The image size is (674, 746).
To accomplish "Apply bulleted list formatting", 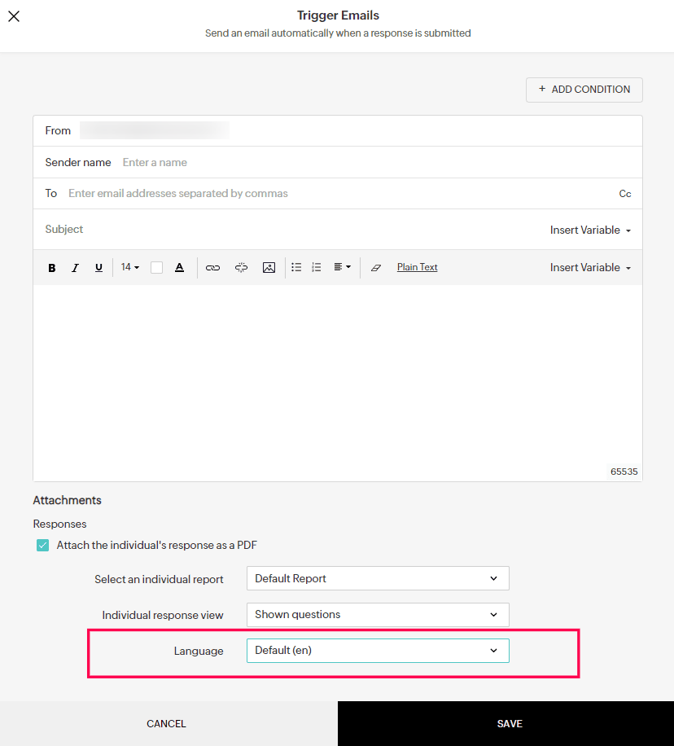I will (296, 267).
